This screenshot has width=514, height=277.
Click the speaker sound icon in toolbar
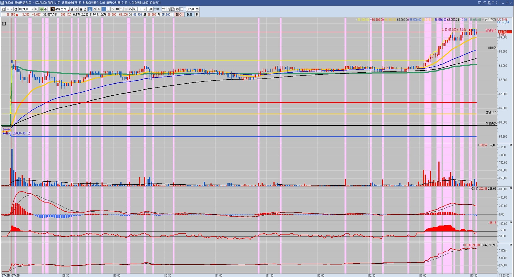click(46, 9)
